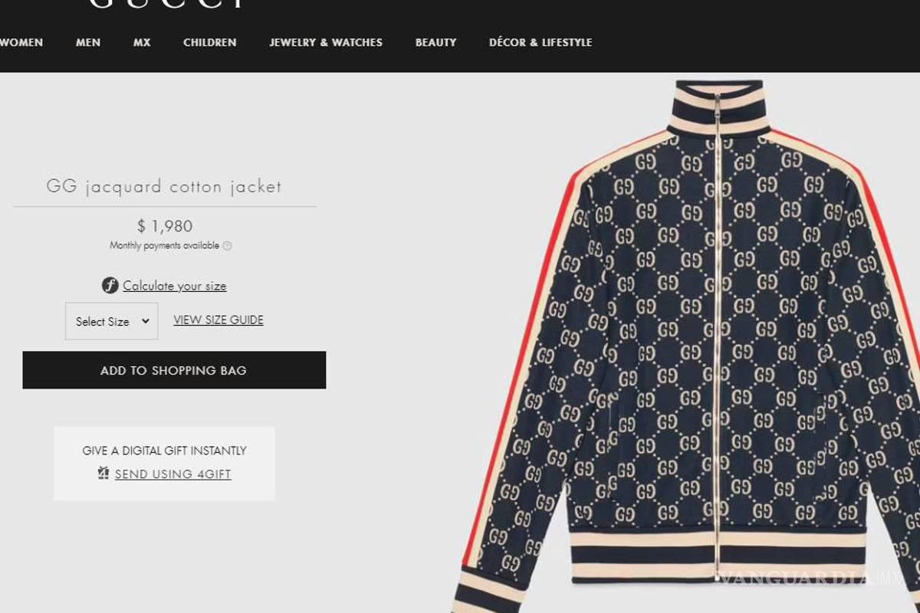Click the Fit Analytics icon beside Calculate your size
The height and width of the screenshot is (613, 920).
[110, 285]
